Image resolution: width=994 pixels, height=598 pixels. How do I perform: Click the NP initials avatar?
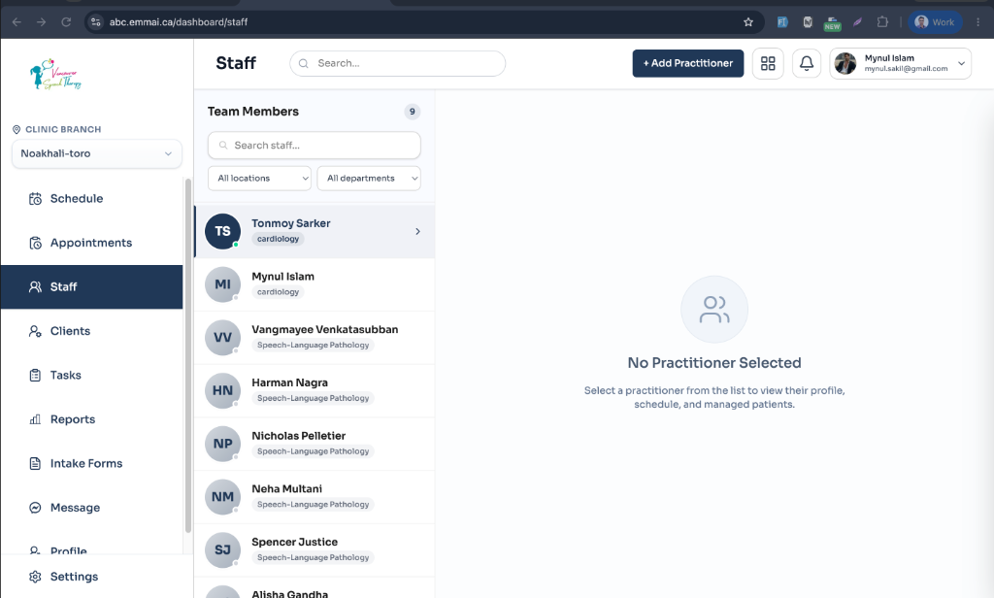click(222, 444)
